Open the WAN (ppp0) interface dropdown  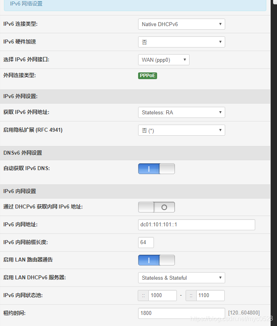tap(164, 60)
